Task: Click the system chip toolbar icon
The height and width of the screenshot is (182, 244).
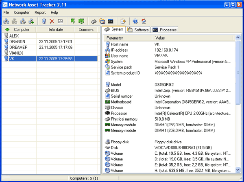Action: [x=94, y=22]
